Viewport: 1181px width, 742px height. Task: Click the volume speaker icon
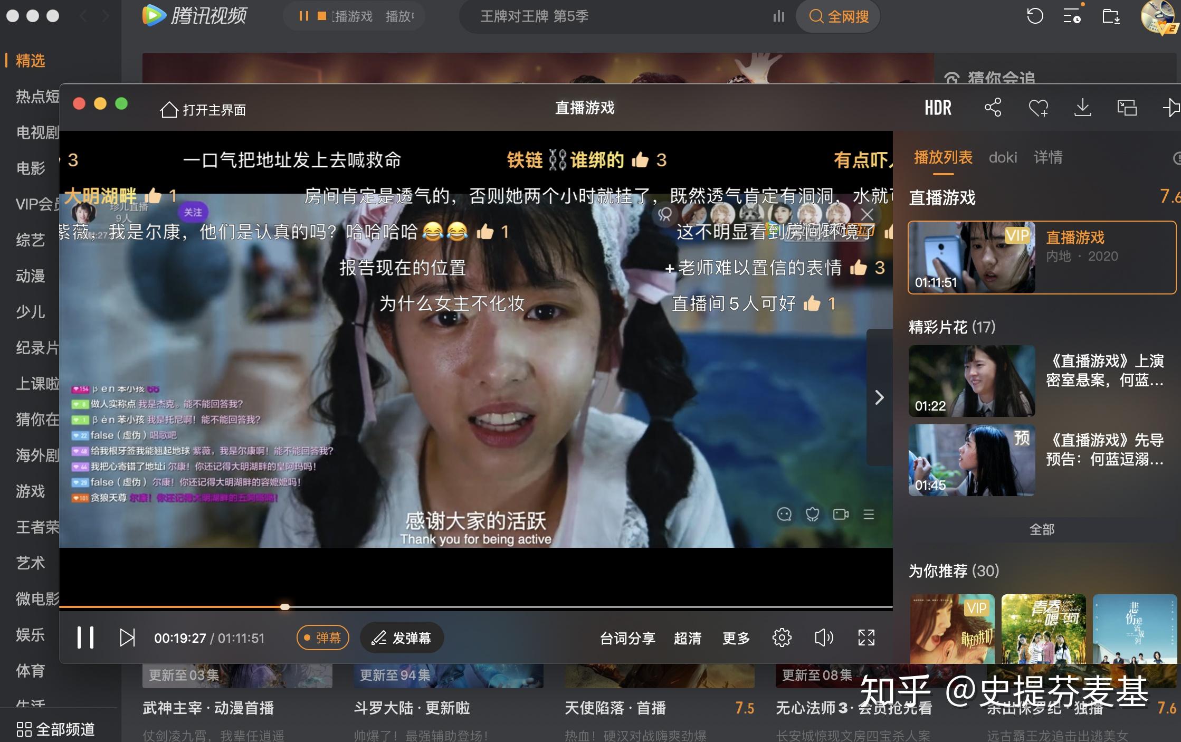tap(824, 638)
